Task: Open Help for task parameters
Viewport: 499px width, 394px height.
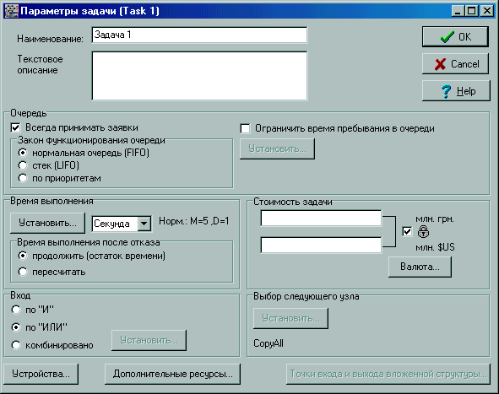Action: (456, 91)
